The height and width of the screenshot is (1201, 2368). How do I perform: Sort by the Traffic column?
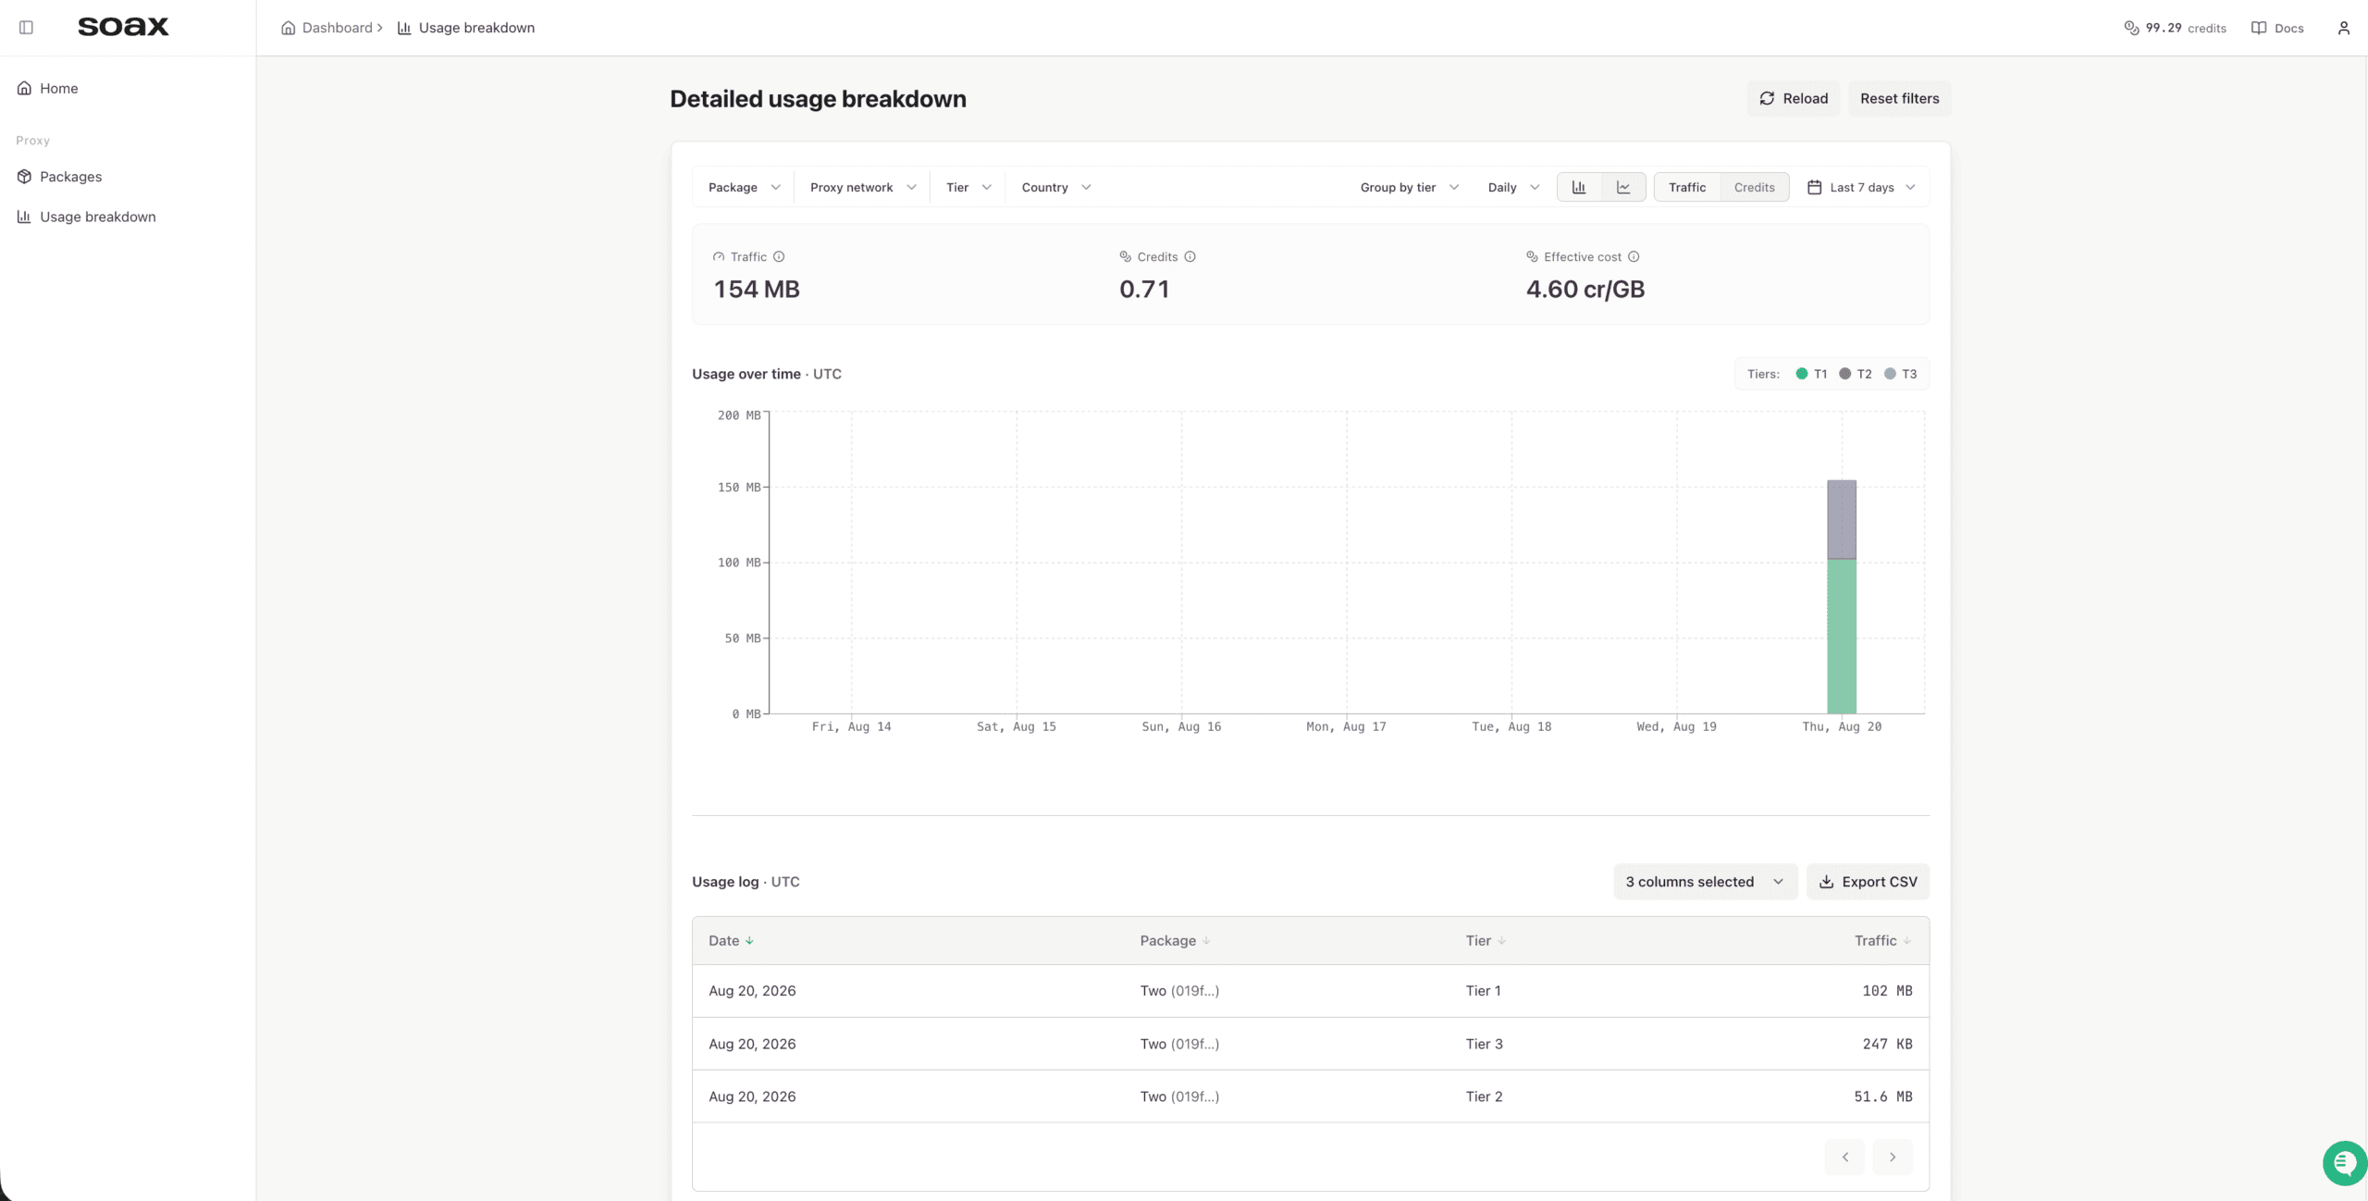tap(1882, 940)
